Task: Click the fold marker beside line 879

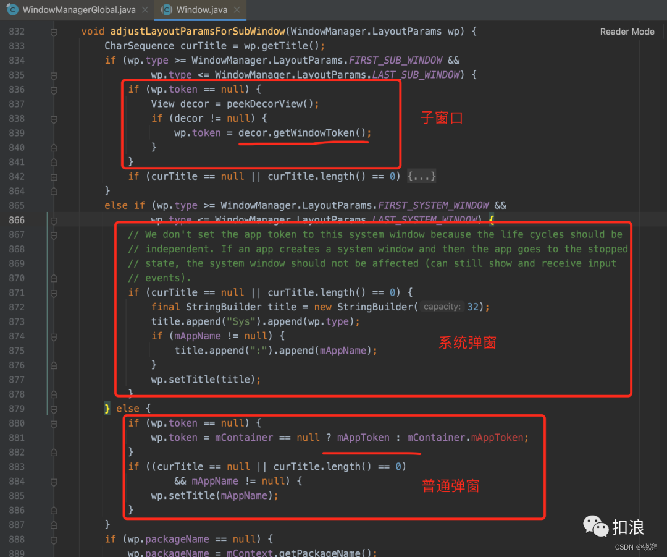Action: pyautogui.click(x=54, y=408)
